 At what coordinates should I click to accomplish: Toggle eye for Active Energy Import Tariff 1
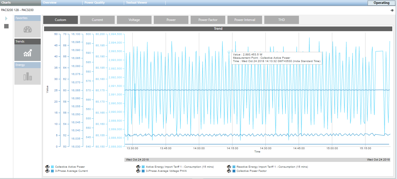click(x=138, y=167)
